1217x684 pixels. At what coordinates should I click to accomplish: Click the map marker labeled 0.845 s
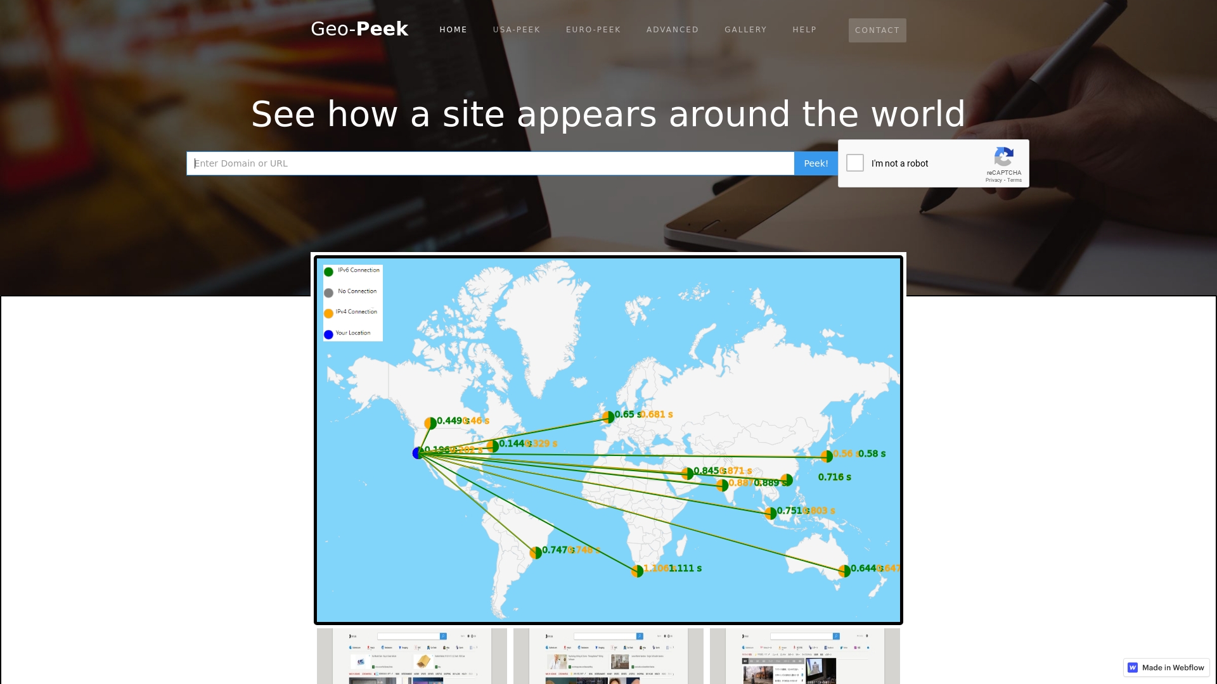coord(687,473)
